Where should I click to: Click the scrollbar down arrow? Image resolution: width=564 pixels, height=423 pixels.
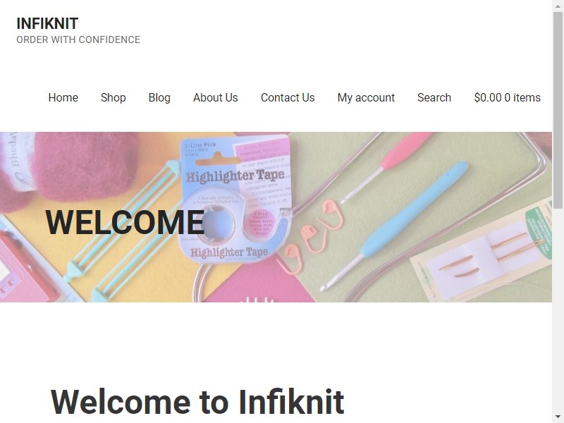point(558,417)
